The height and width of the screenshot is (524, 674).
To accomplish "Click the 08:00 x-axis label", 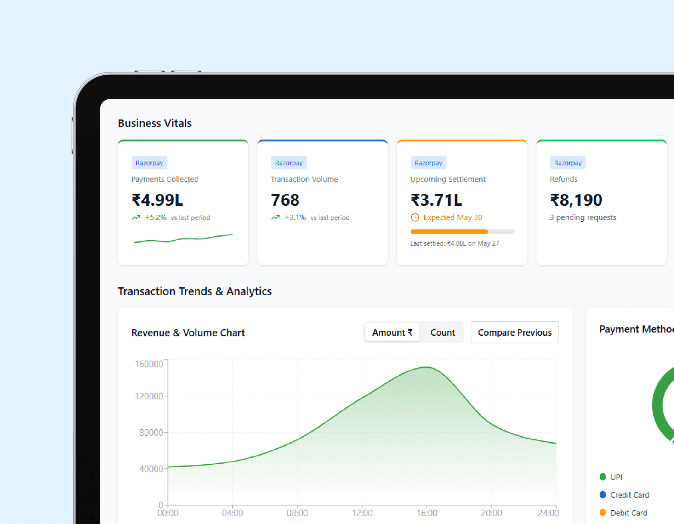I will [x=297, y=513].
